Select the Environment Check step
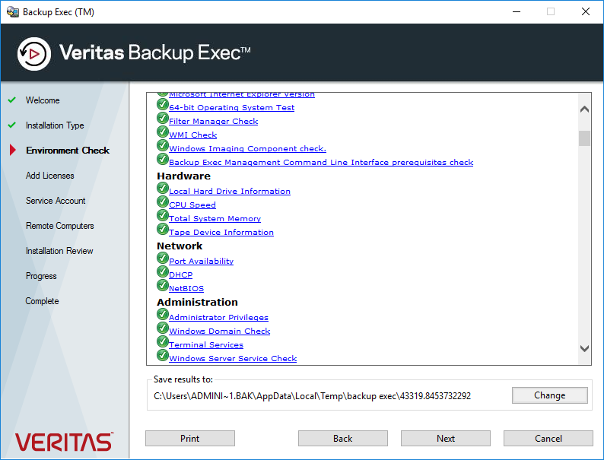This screenshot has width=604, height=460. point(68,151)
